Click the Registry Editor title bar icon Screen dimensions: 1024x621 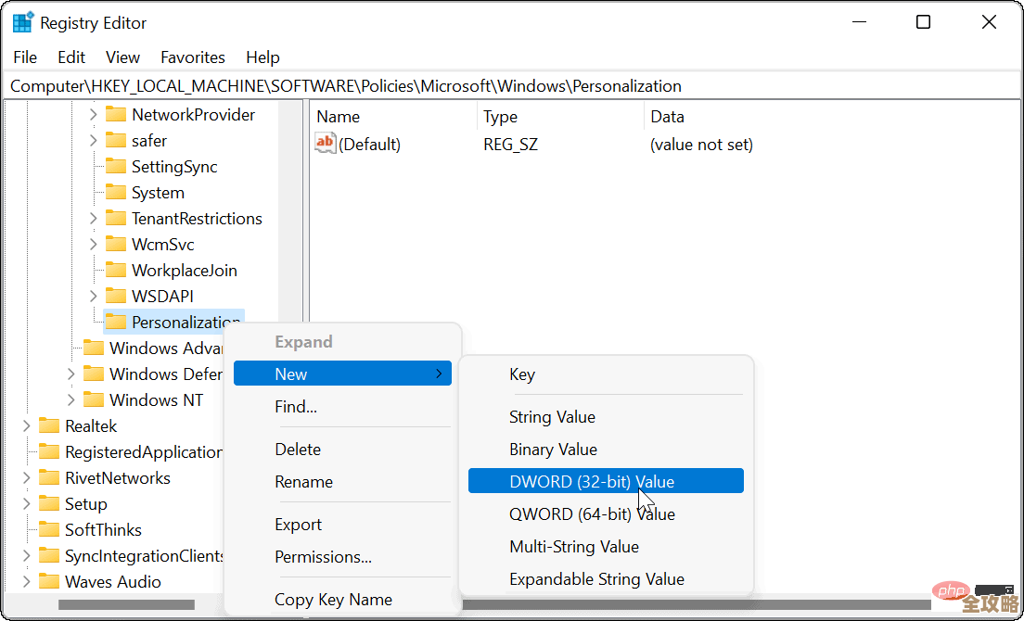(20, 20)
